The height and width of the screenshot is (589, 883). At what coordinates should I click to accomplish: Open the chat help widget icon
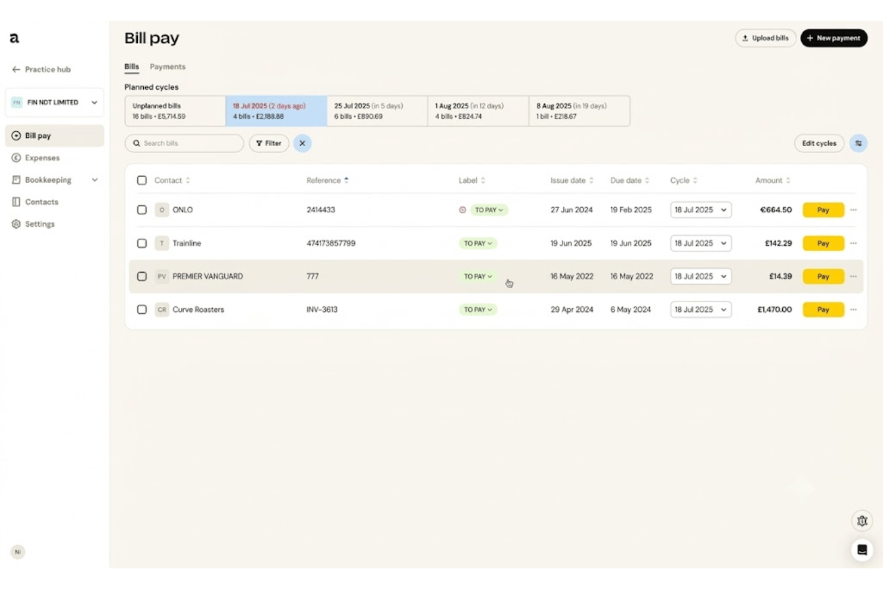coord(862,550)
